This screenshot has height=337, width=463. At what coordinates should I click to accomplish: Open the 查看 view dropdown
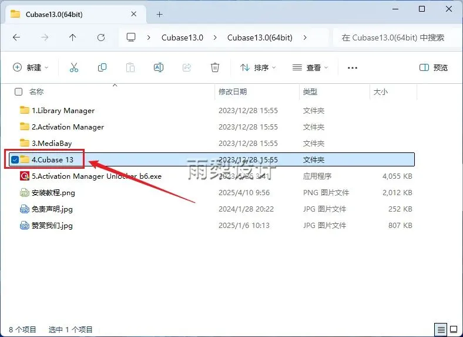[310, 67]
